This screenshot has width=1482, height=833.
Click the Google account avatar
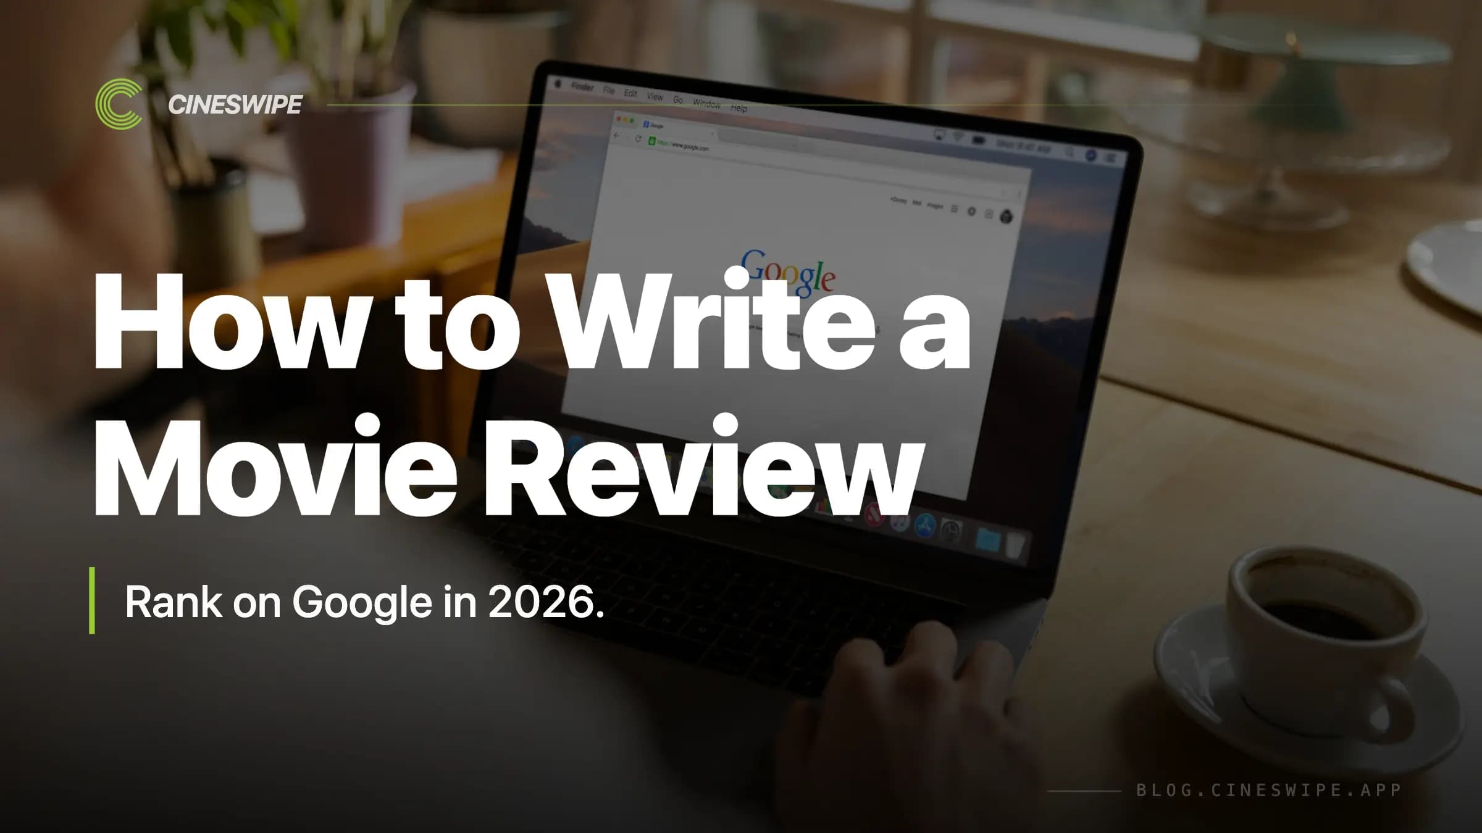point(1007,217)
